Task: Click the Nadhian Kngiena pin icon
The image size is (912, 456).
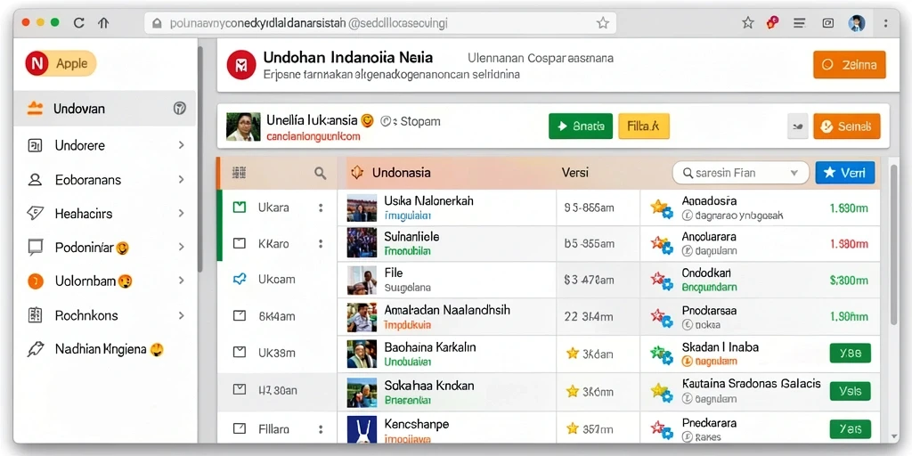Action: [35, 349]
